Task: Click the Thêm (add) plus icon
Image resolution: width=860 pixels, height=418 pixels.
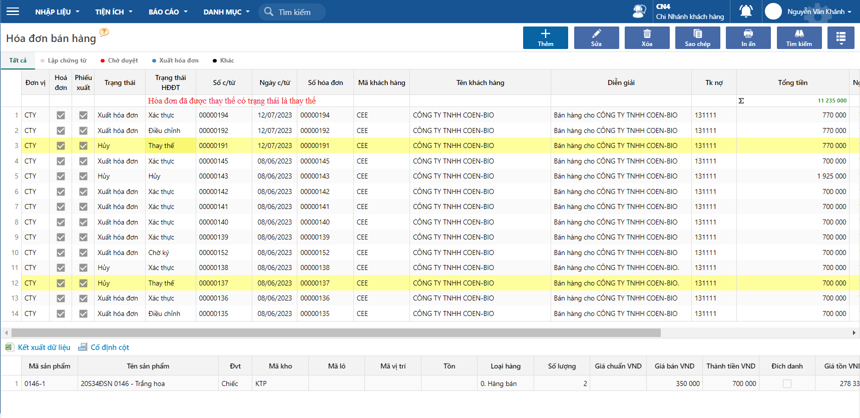Action: pos(545,34)
